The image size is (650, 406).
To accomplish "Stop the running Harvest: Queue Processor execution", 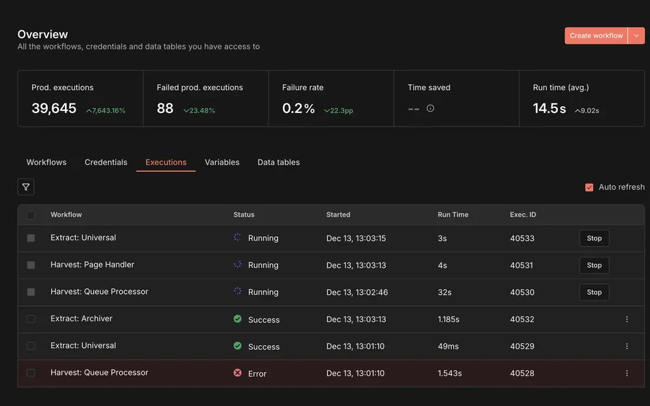I will click(x=594, y=292).
